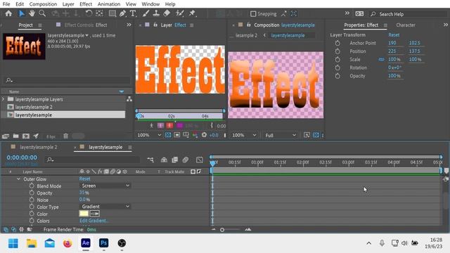Image resolution: width=450 pixels, height=253 pixels.
Task: Open the Animation menu
Action: [109, 4]
